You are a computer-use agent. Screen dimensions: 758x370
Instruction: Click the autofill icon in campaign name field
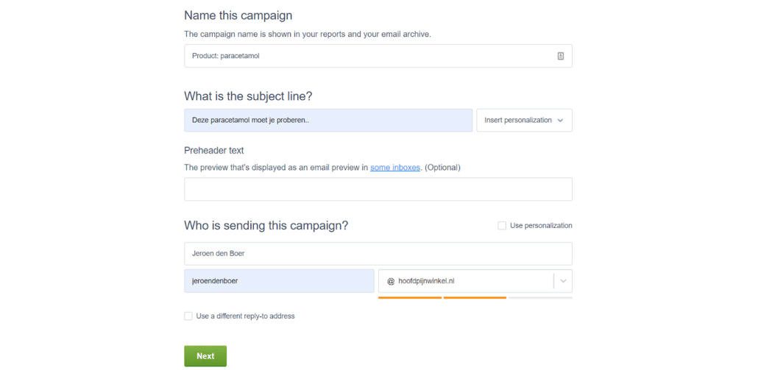point(560,56)
